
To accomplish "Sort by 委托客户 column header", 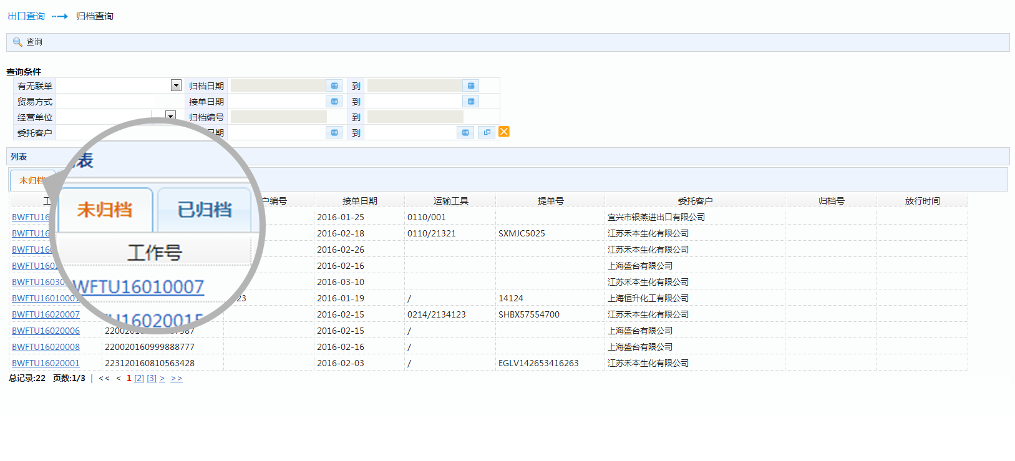I will 695,201.
